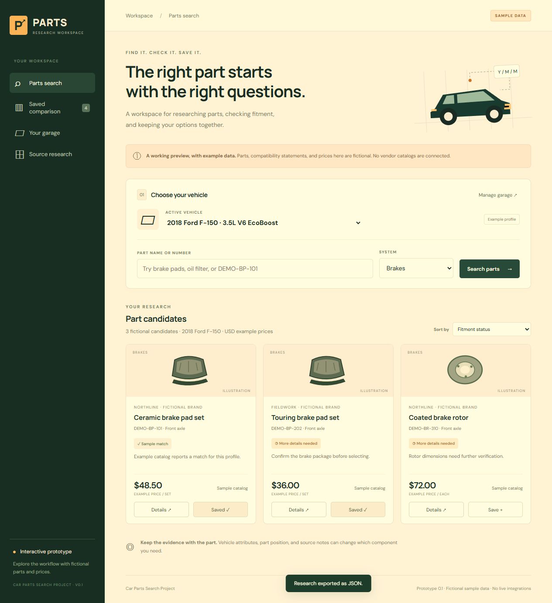
Task: Open the Parts search sidebar item
Action: [52, 83]
